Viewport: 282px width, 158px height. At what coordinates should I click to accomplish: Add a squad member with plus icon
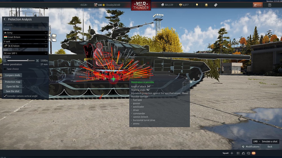point(232,153)
